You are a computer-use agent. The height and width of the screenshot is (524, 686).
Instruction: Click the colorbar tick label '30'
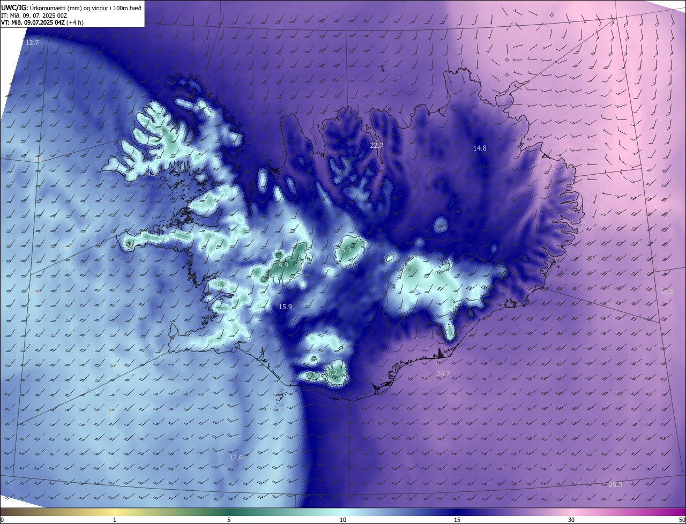[x=571, y=520]
